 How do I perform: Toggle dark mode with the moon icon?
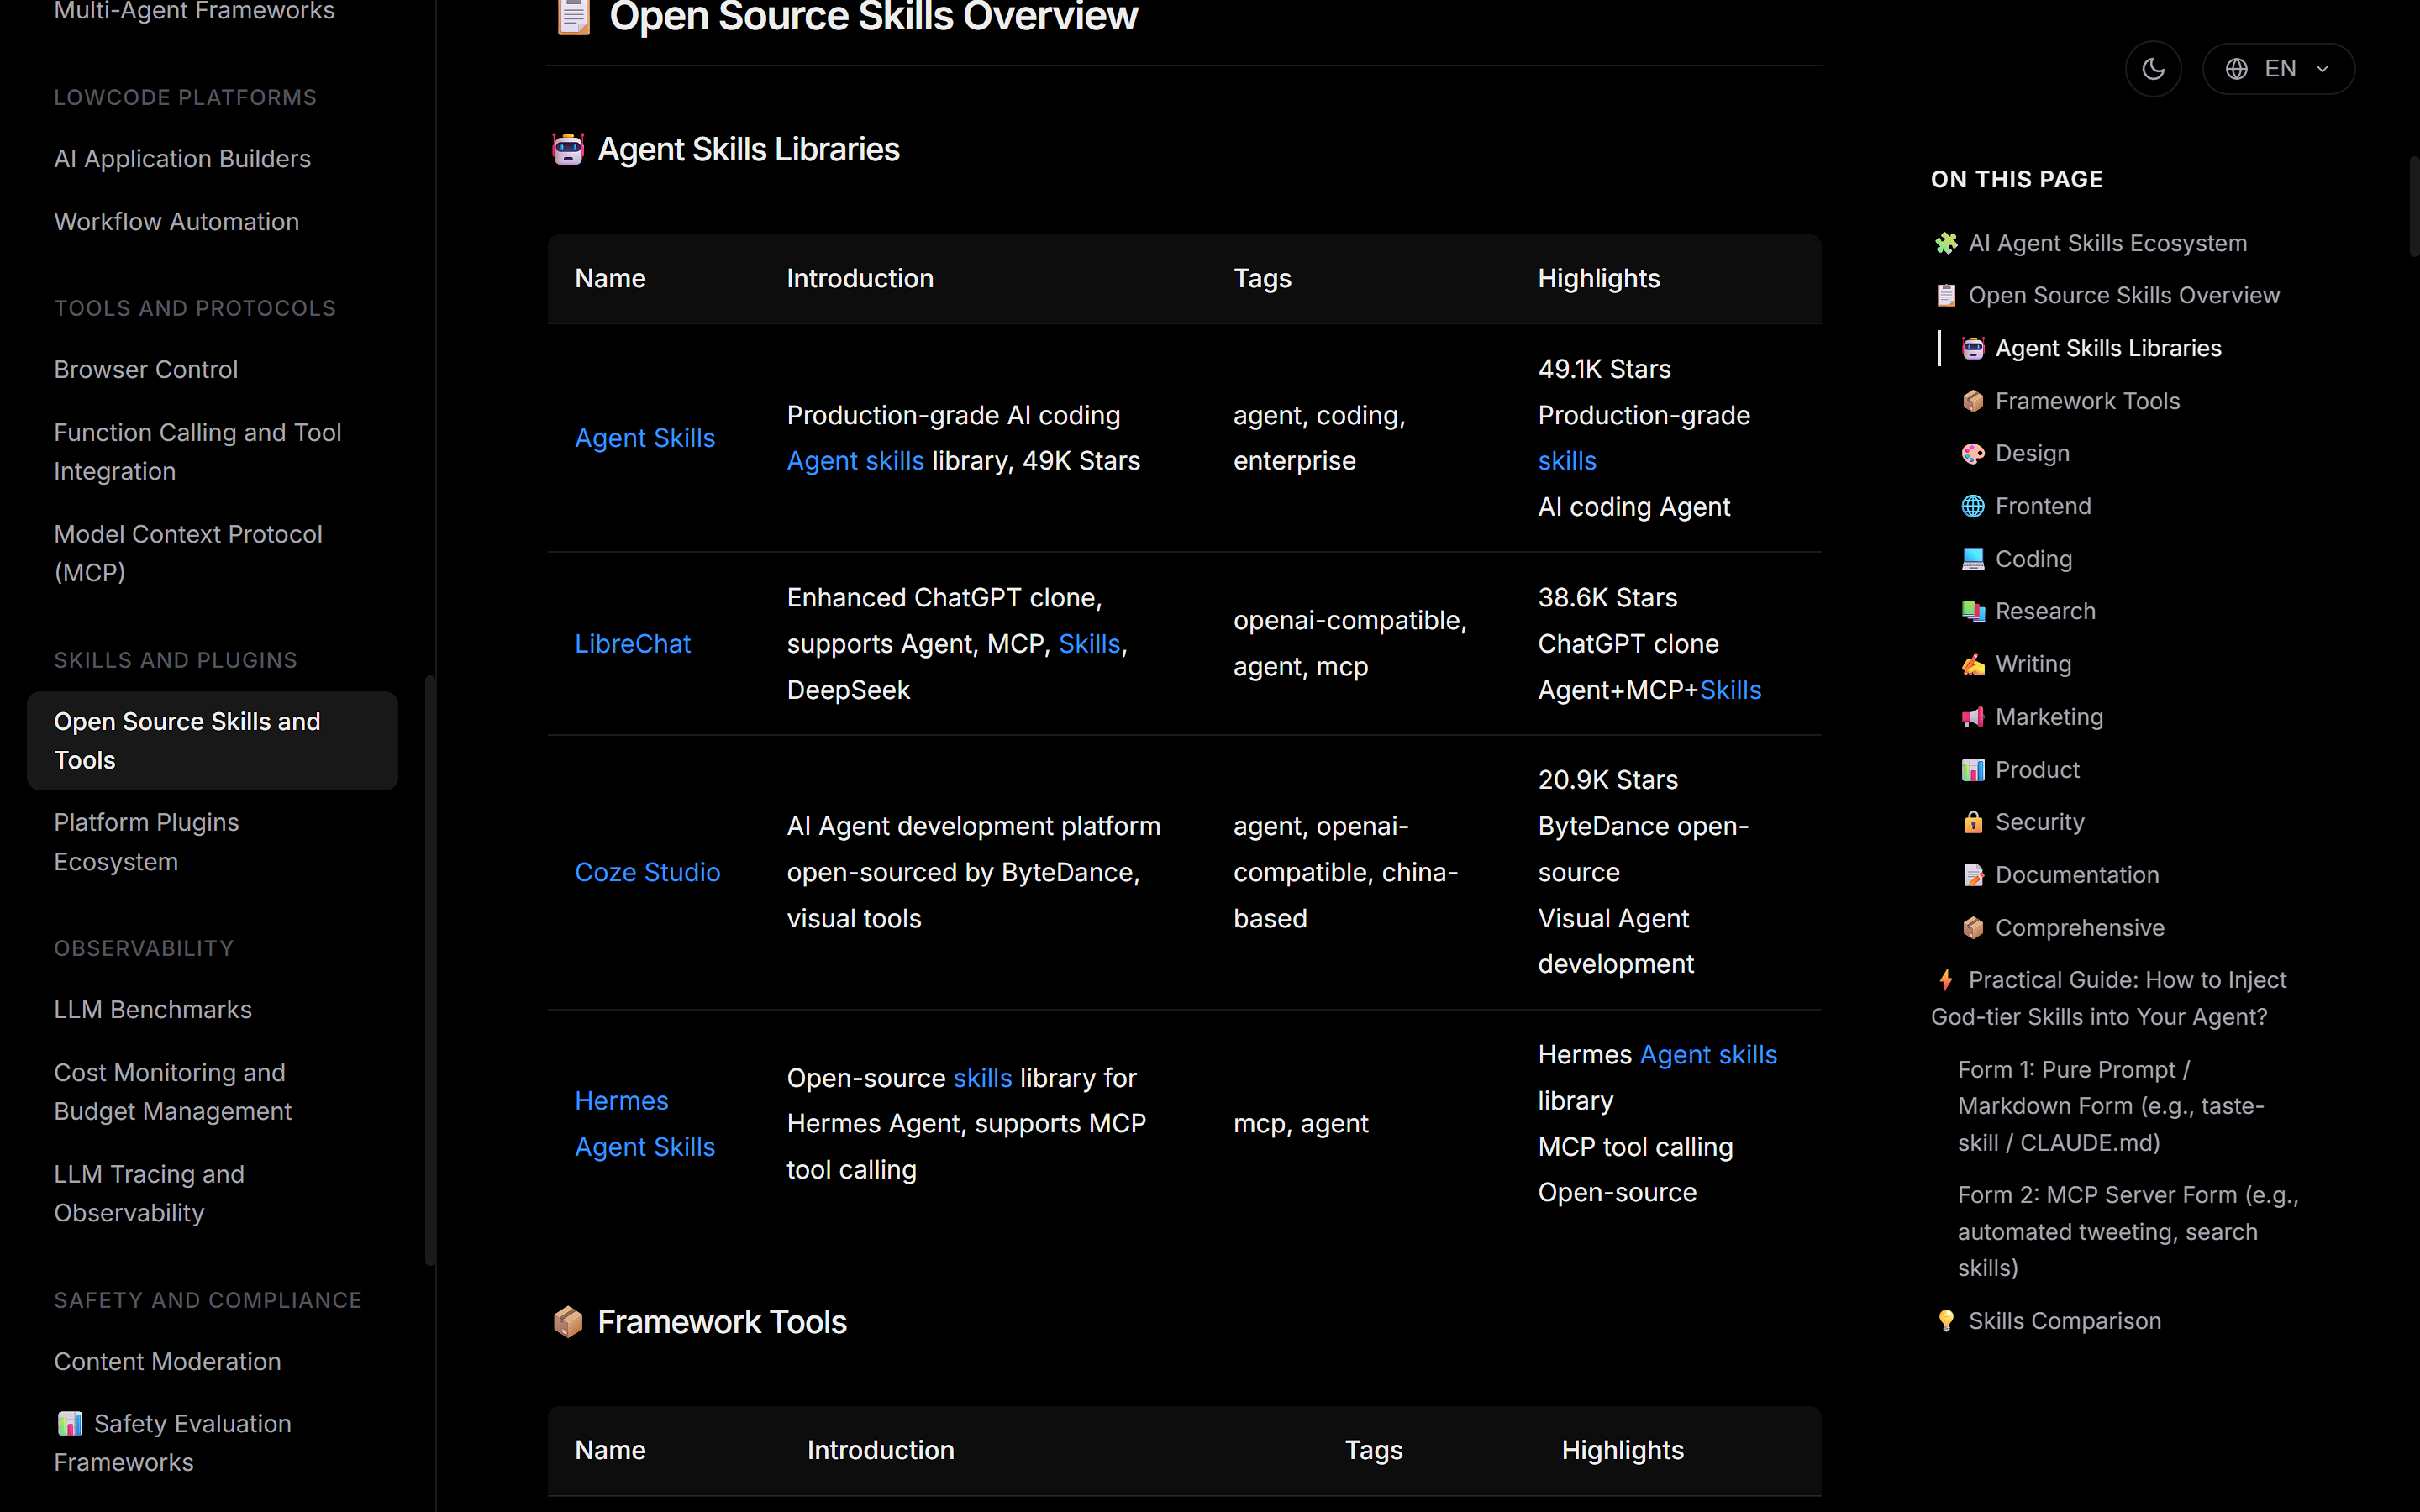[x=2153, y=69]
